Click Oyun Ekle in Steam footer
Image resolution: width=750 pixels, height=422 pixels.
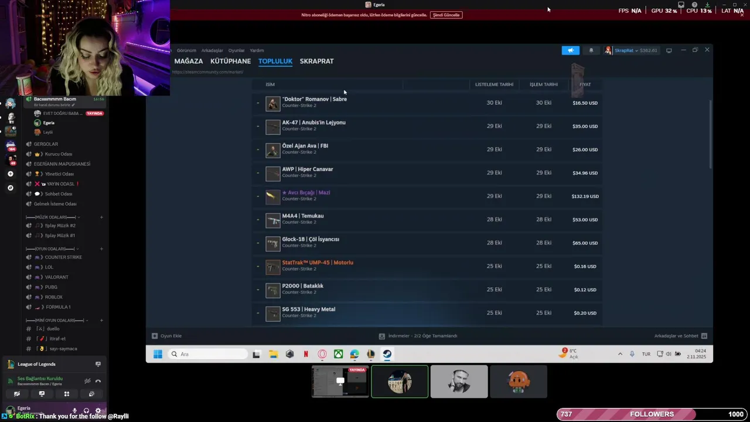click(x=167, y=336)
